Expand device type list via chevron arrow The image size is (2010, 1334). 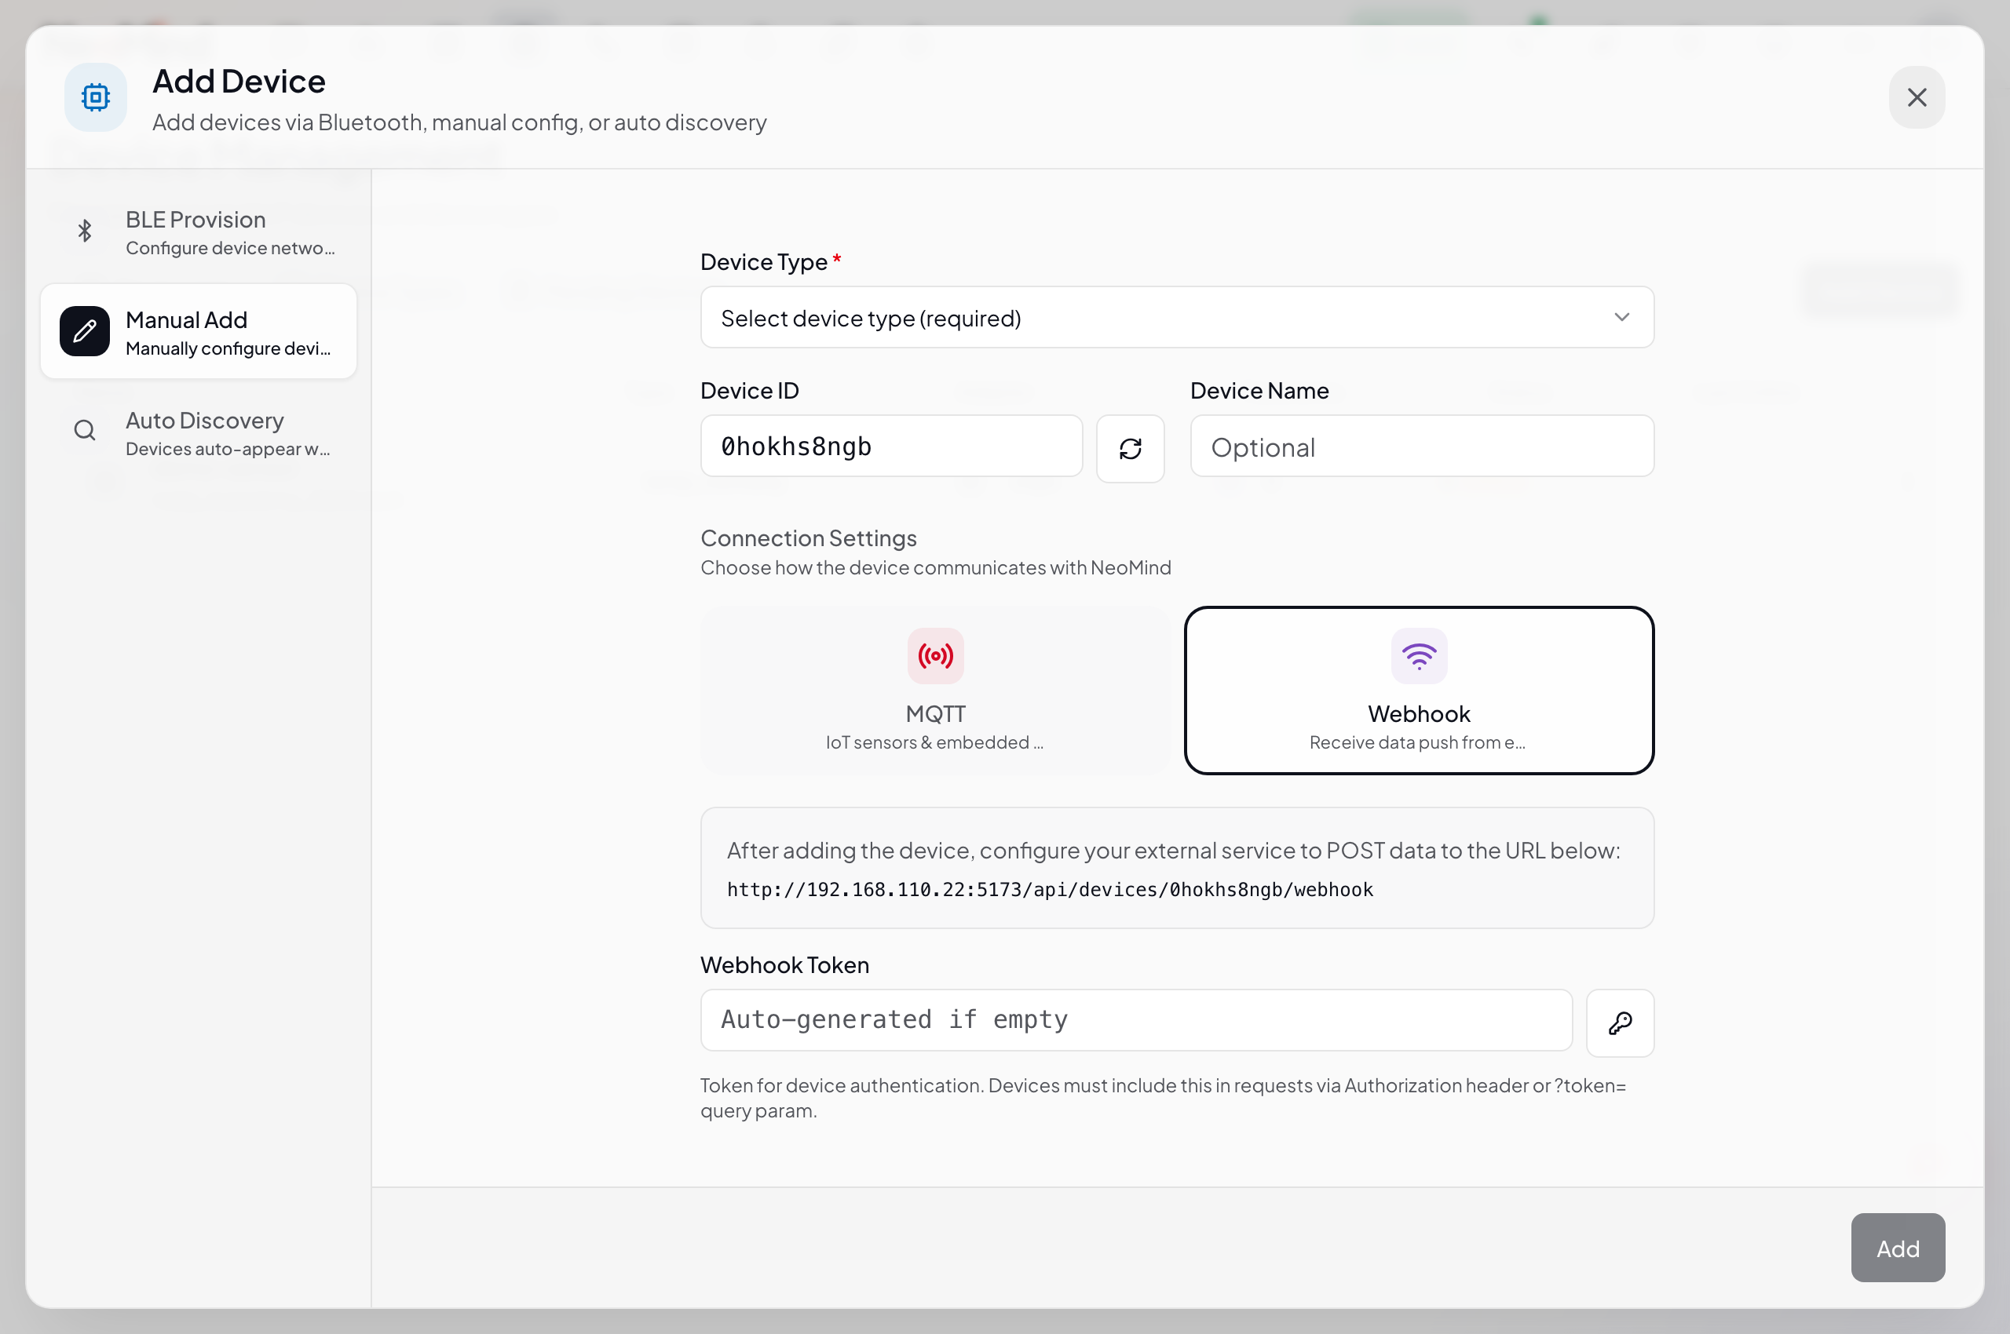(x=1621, y=317)
